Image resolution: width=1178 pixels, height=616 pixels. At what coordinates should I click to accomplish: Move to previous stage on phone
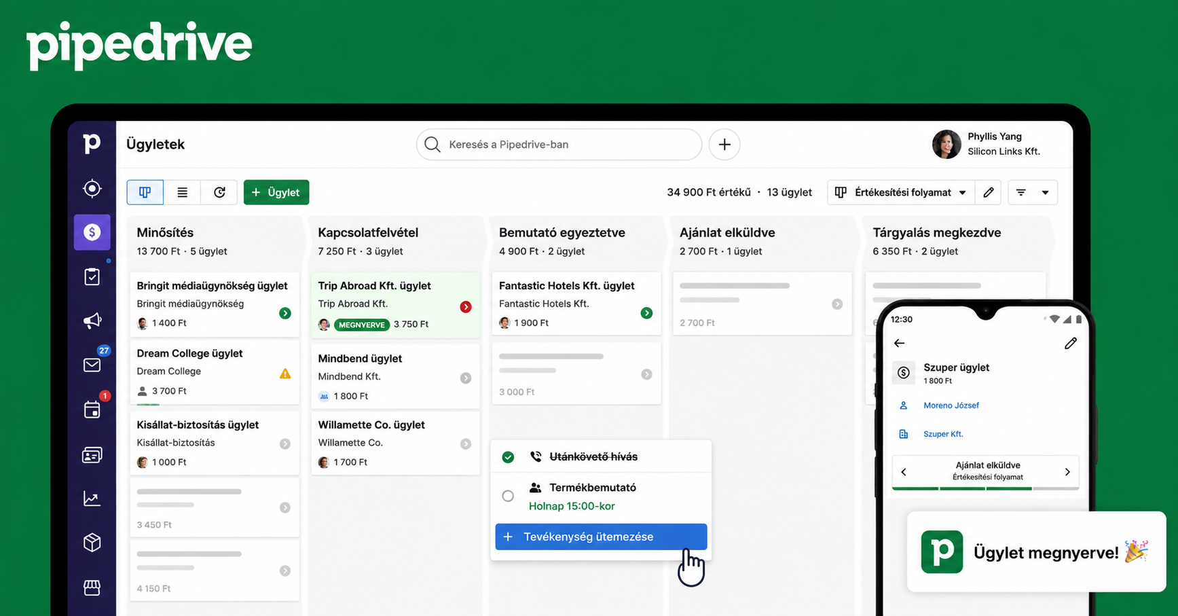pyautogui.click(x=904, y=471)
